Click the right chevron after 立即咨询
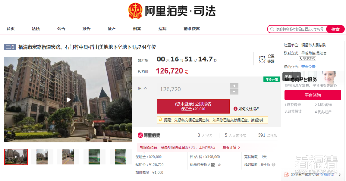This screenshot has width=346, height=181. point(340,175)
